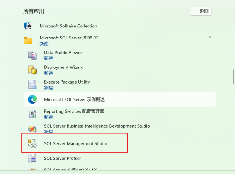Choose the SQL Server Profiler text entry

[x=62, y=158]
